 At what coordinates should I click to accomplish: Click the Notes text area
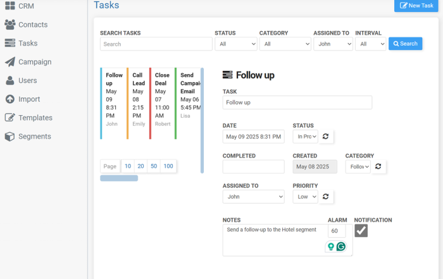click(287, 240)
